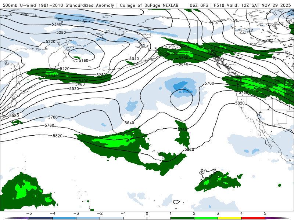This screenshot has width=294, height=220.
Task: Click the 5520 label below the 5460 label
Action: [x=74, y=89]
